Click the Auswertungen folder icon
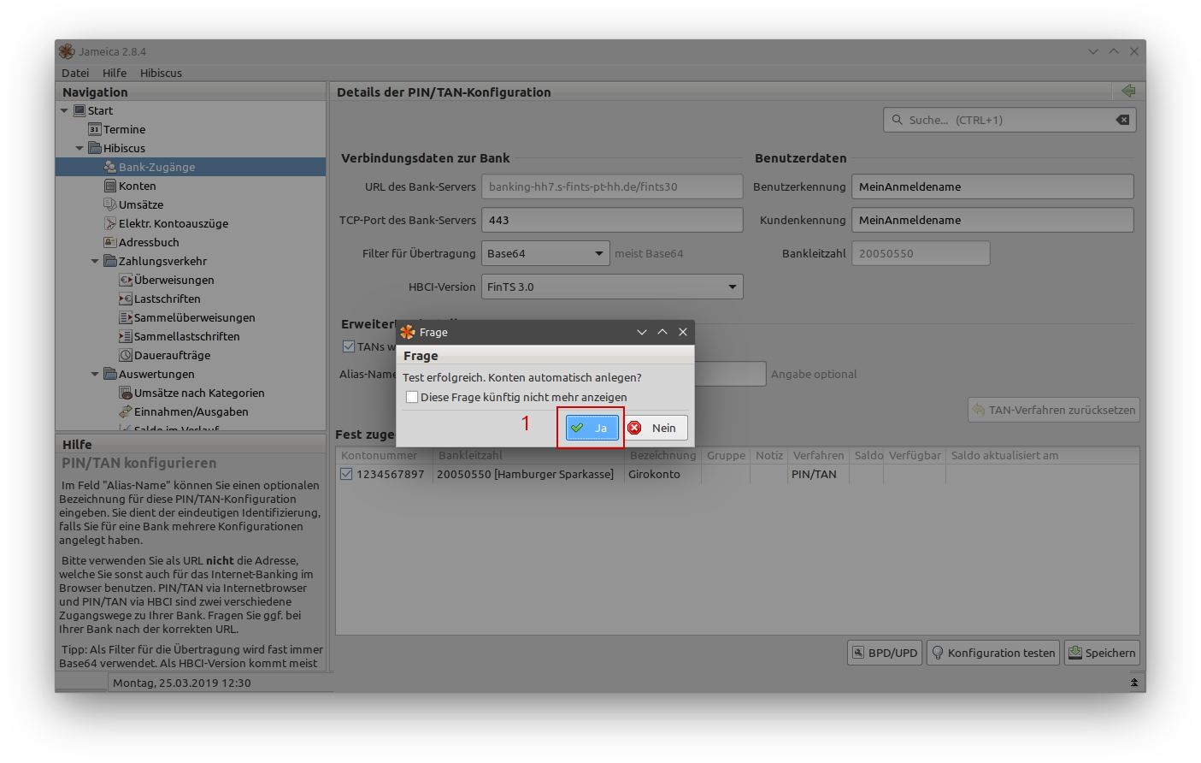The height and width of the screenshot is (763, 1201). [110, 374]
